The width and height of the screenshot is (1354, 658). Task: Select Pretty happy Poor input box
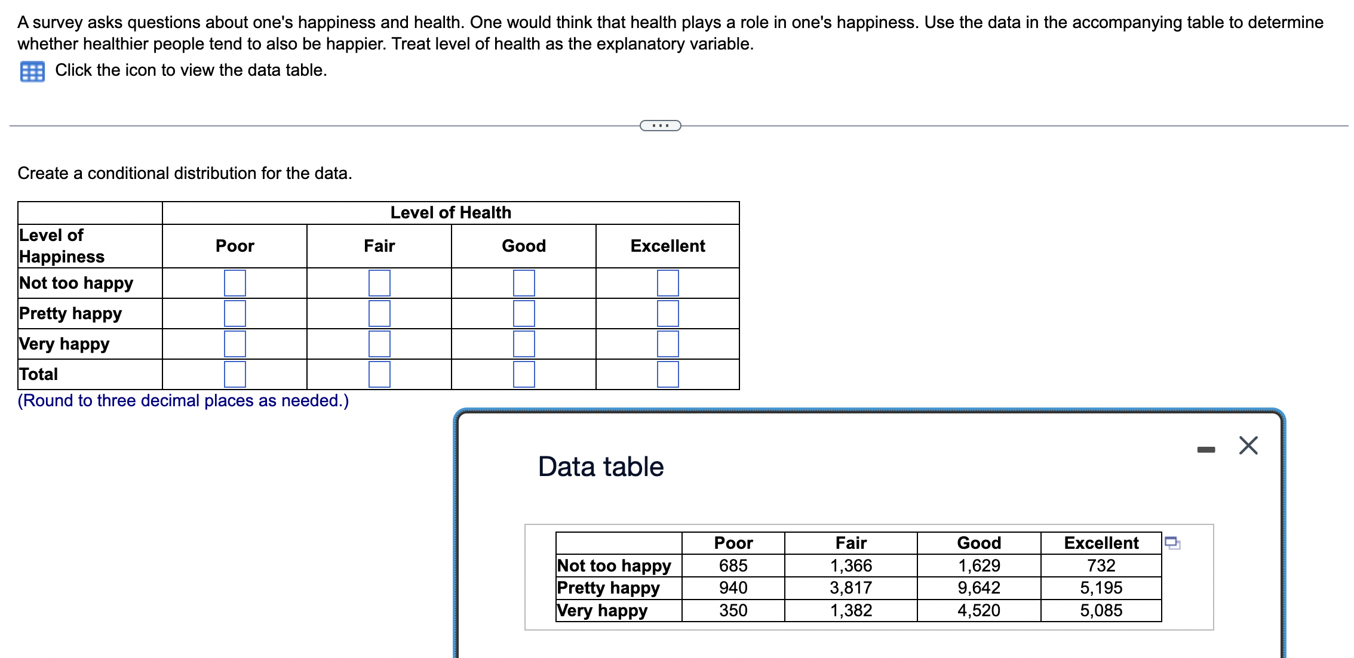(235, 313)
